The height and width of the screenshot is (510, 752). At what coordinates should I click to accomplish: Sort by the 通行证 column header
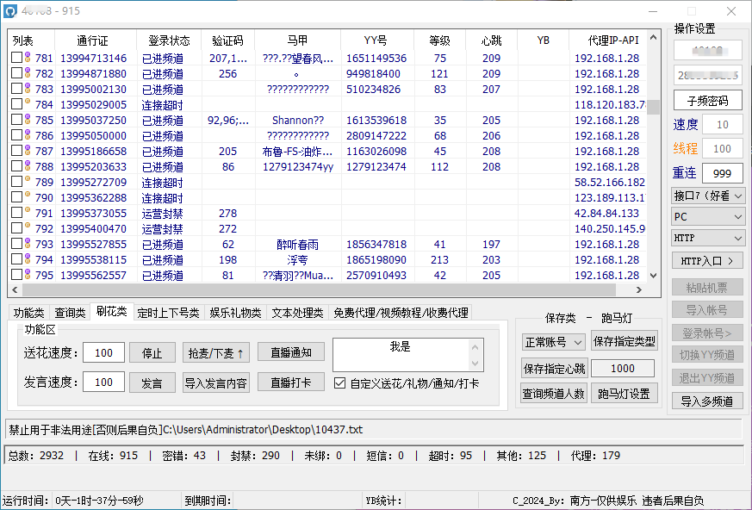(x=96, y=40)
